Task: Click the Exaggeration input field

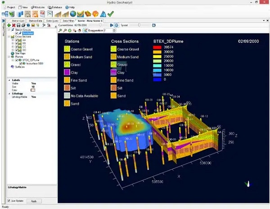Action: 106,30
